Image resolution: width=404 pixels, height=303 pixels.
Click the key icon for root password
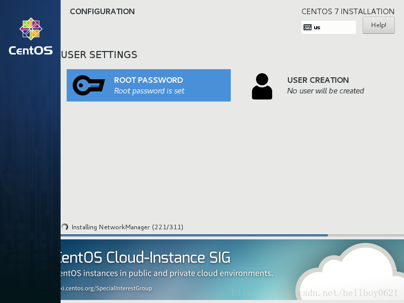coord(89,85)
